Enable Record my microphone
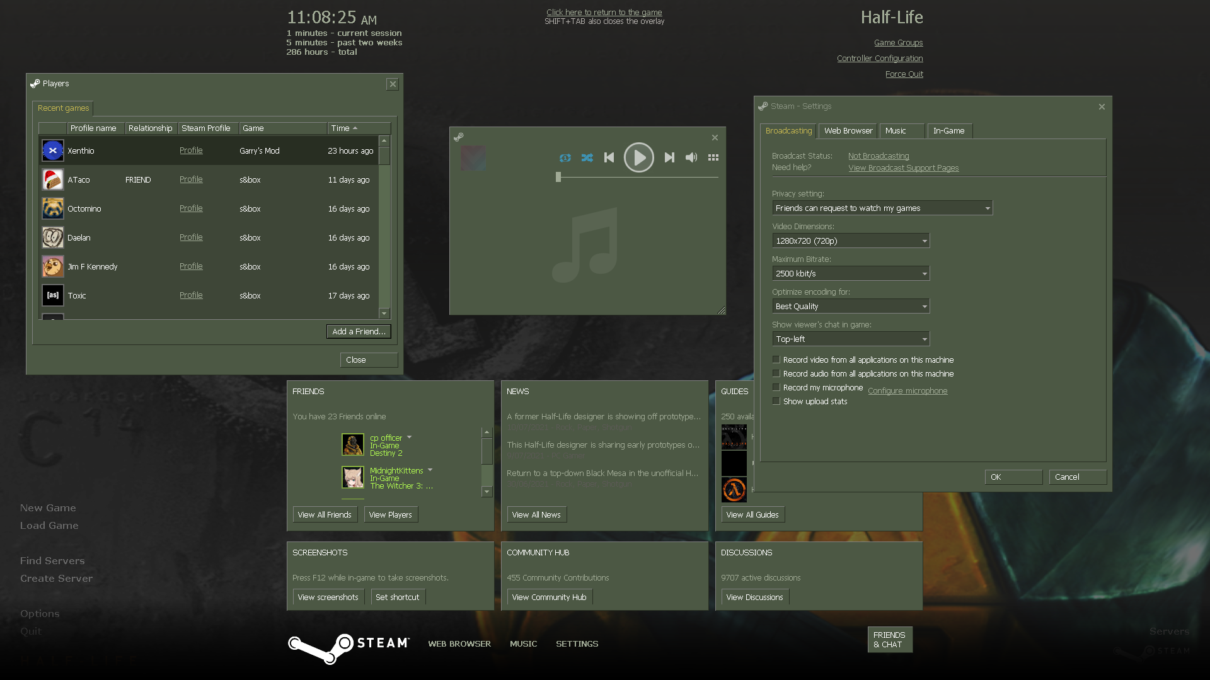Screen dimensions: 1210x680 (x=776, y=387)
